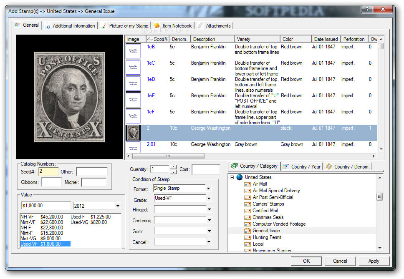Collapse the United States tree node
The image size is (404, 279).
(232, 177)
